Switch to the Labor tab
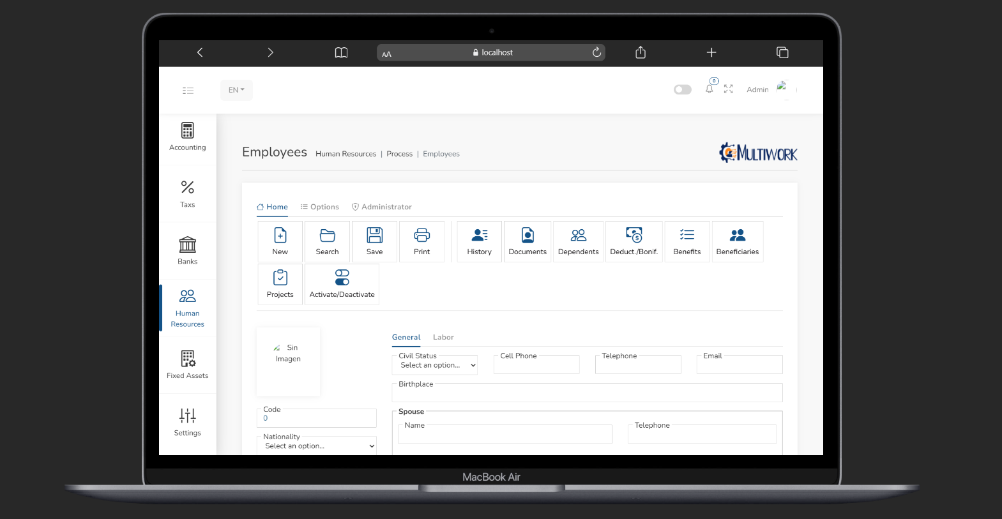Image resolution: width=1002 pixels, height=519 pixels. point(443,337)
